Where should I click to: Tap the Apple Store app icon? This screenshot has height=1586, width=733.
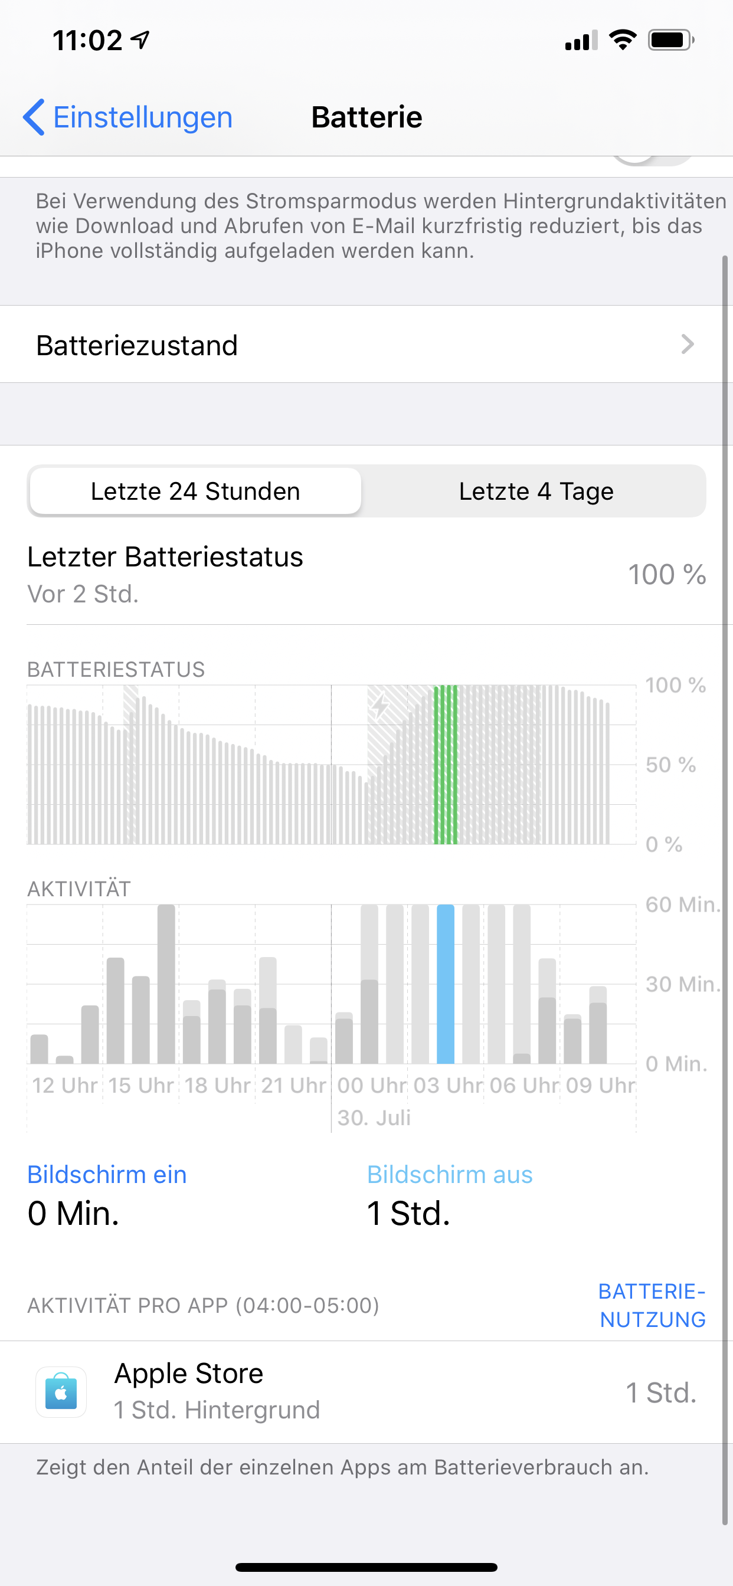click(61, 1392)
